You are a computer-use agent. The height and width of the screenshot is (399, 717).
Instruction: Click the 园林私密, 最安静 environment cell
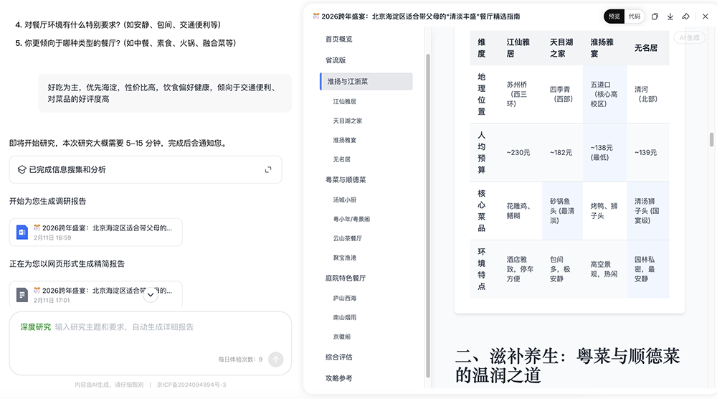pos(647,269)
